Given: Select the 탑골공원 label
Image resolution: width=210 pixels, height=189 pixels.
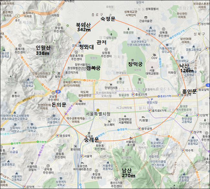Looking at the screenshot, I should pos(124,95).
